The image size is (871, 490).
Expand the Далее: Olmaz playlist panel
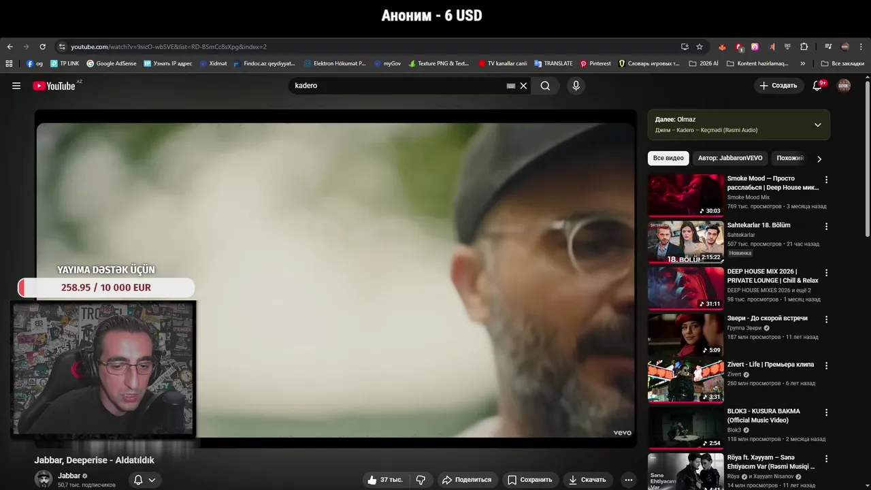818,125
